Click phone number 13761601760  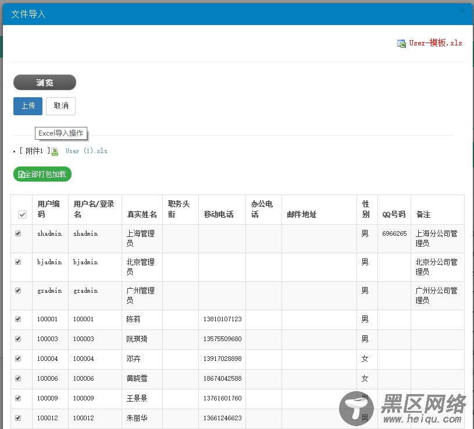click(223, 399)
